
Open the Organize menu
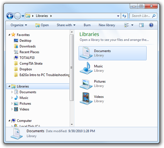pos(19,25)
